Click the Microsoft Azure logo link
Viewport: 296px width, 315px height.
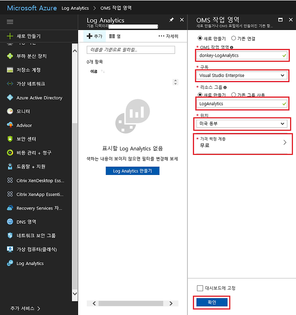click(x=32, y=8)
